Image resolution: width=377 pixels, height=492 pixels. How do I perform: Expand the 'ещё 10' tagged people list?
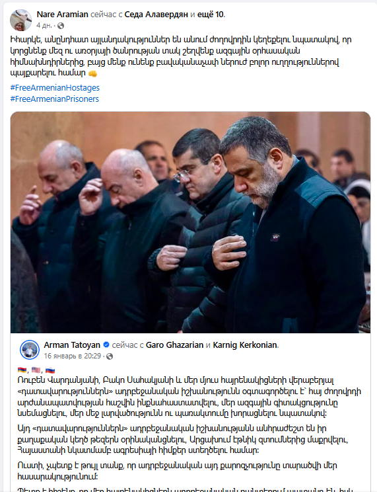(211, 15)
